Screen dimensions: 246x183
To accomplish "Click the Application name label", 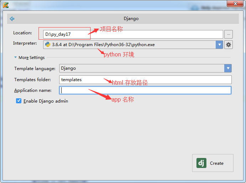I will pyautogui.click(x=33, y=90).
